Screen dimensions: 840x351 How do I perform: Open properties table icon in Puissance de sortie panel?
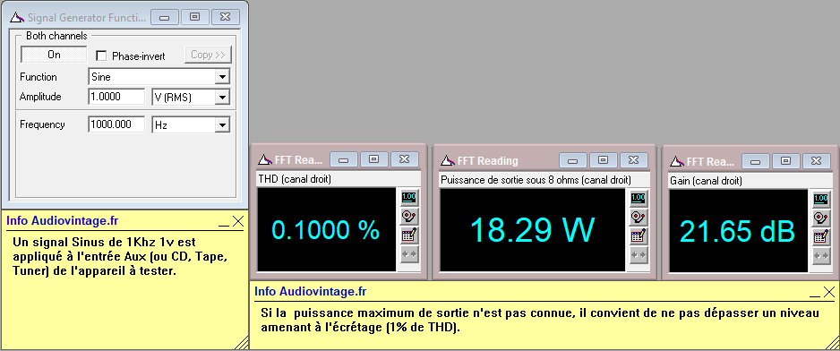tap(639, 235)
